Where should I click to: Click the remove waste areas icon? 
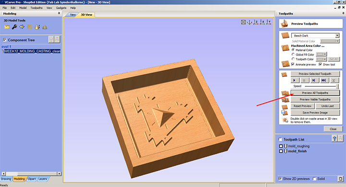pyautogui.click(x=285, y=120)
